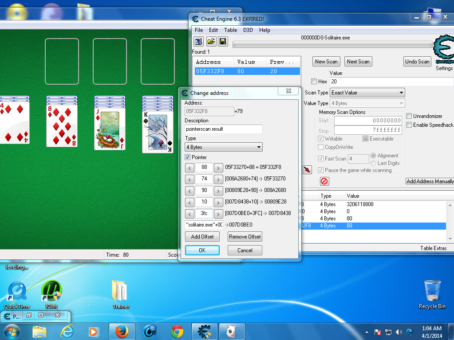Enable the Hex checkbox
Image resolution: width=454 pixels, height=340 pixels.
click(x=314, y=82)
